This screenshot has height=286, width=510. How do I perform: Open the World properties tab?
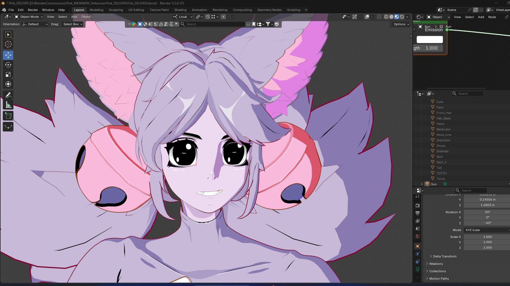418,236
